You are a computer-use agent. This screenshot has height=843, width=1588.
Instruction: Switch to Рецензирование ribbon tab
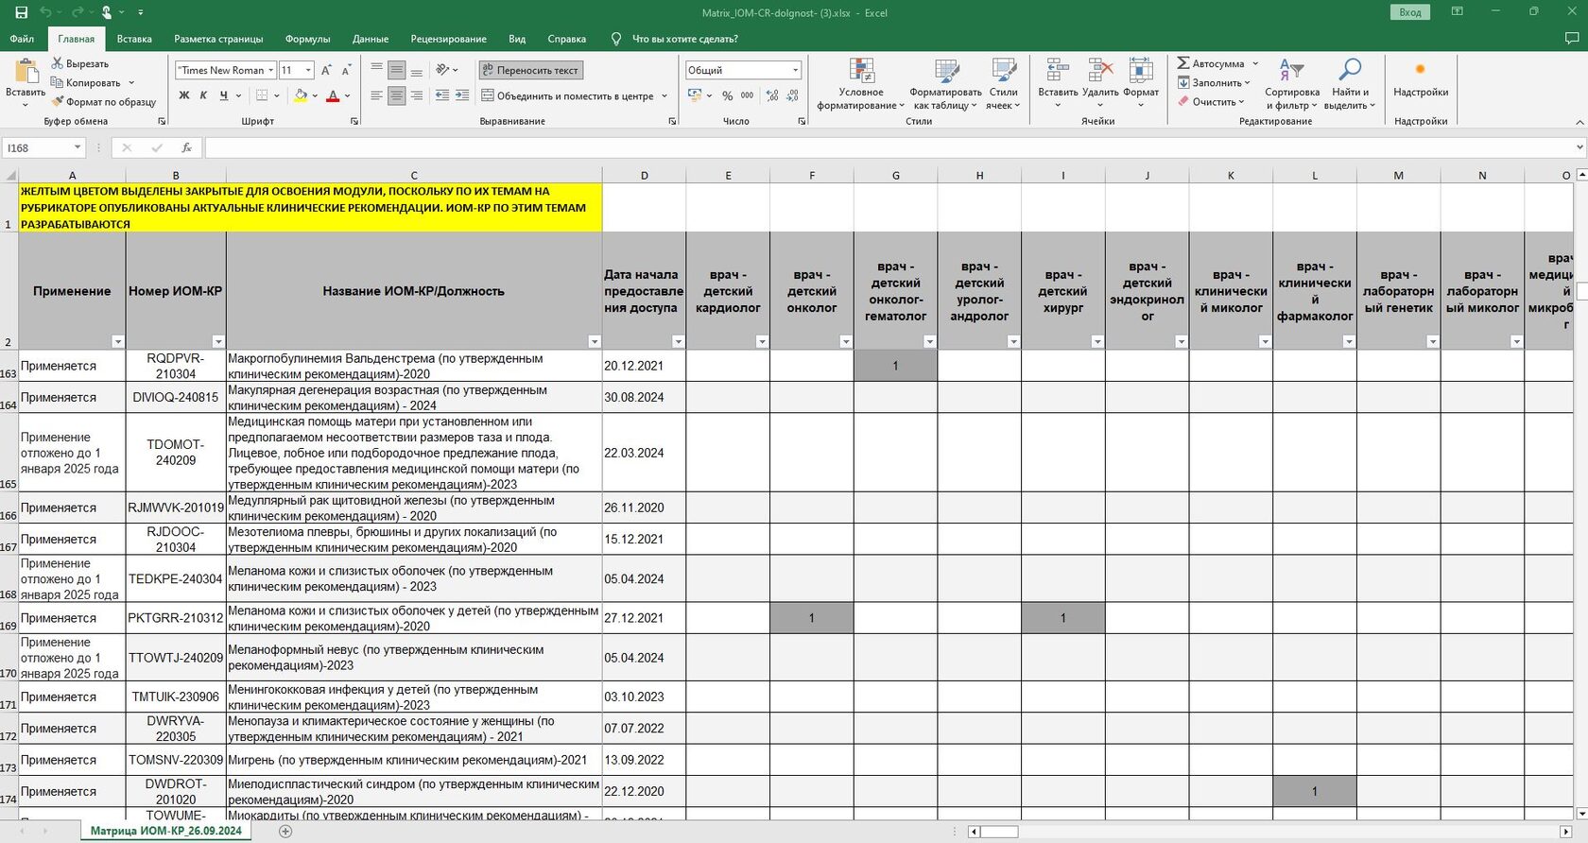pos(448,39)
